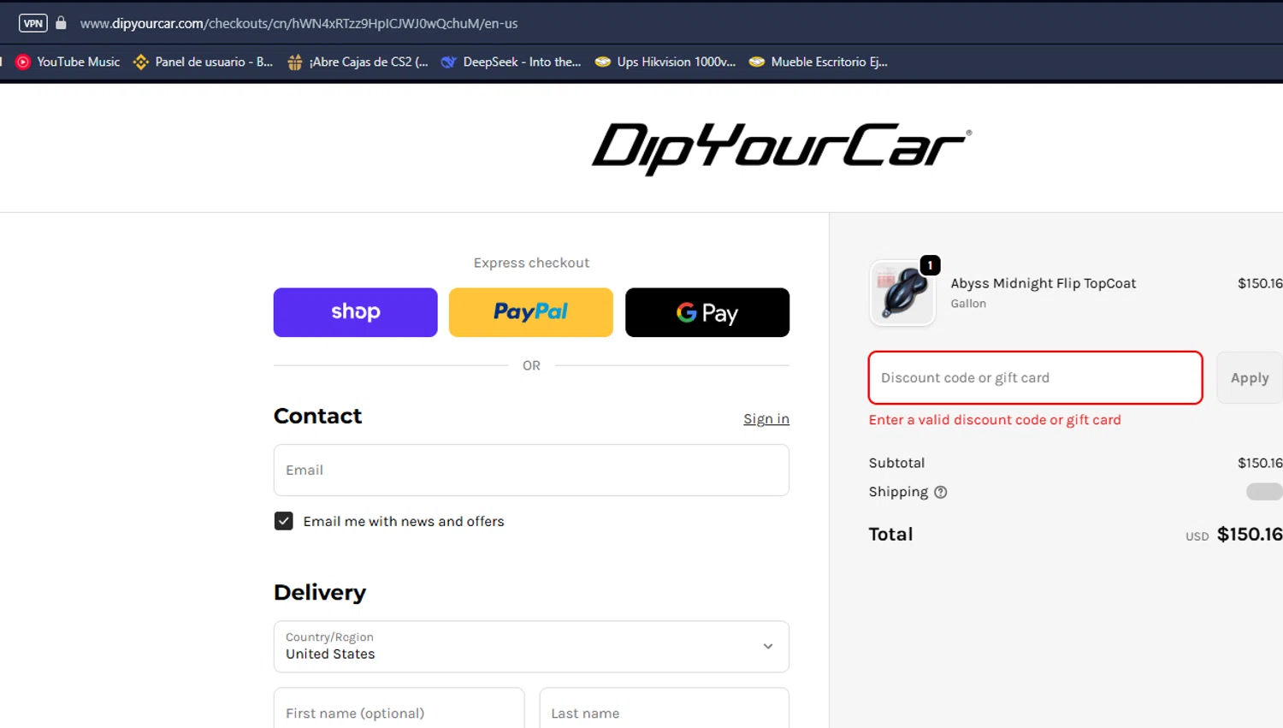
Task: Open the Panel de usuario bookmark
Action: 204,62
